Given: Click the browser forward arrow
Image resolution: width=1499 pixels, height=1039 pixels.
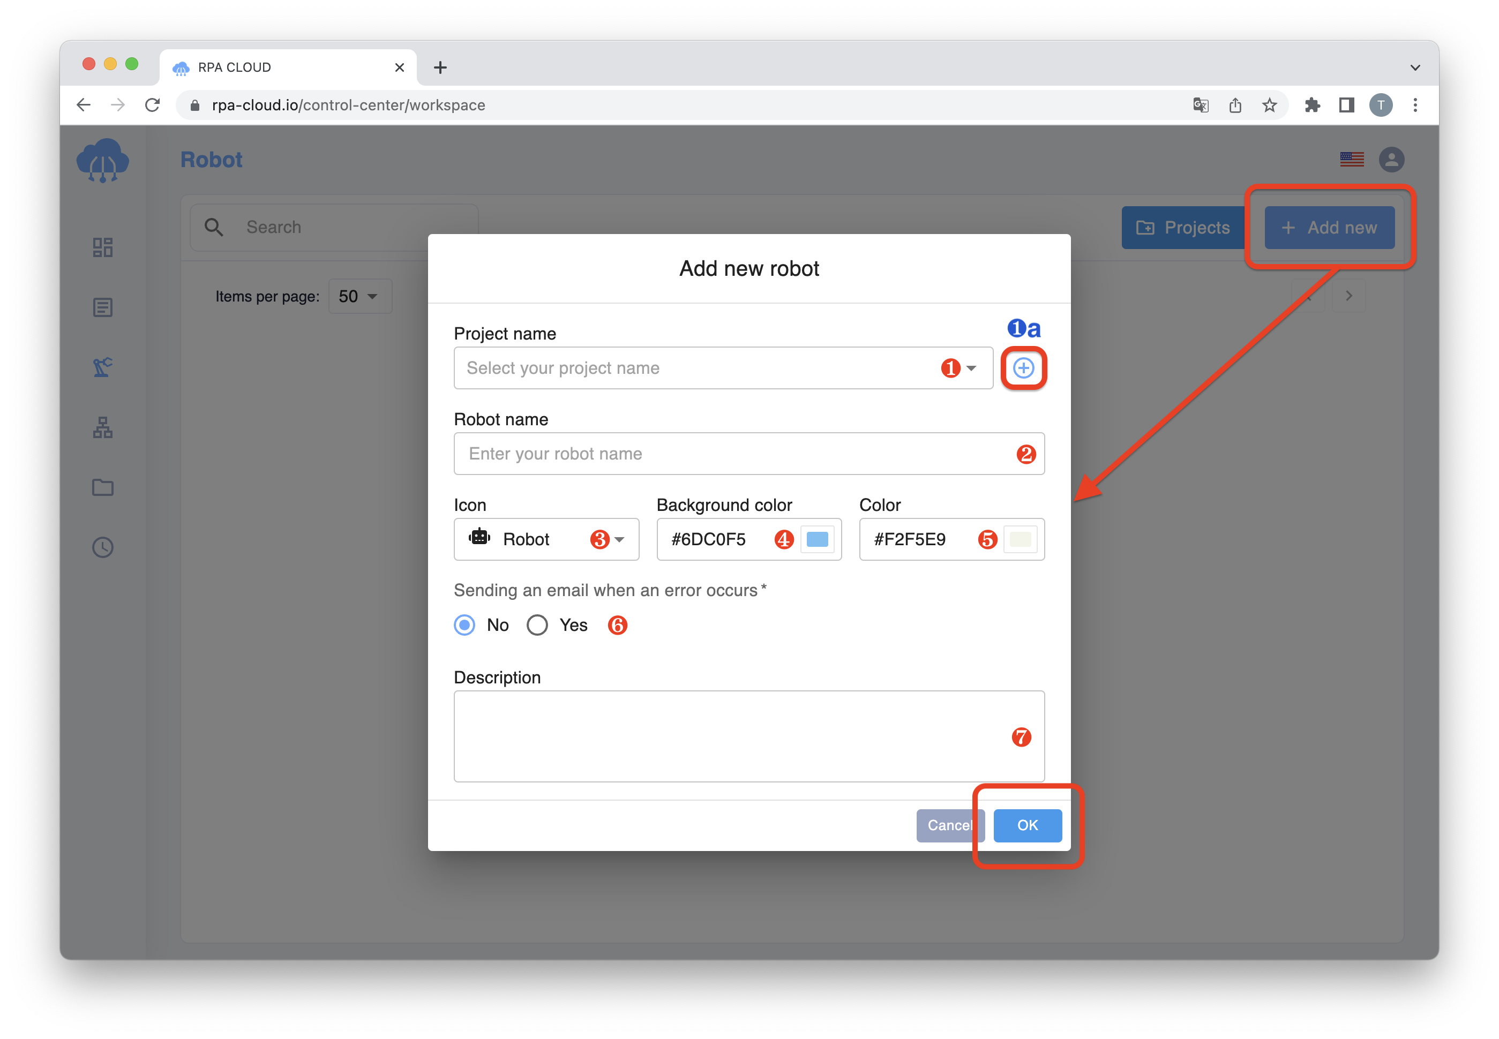Looking at the screenshot, I should pyautogui.click(x=118, y=105).
